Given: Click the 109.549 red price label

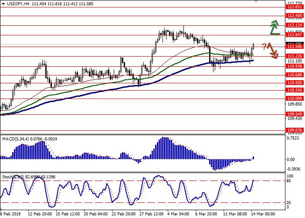Looking at the screenshot, I should [295, 114].
